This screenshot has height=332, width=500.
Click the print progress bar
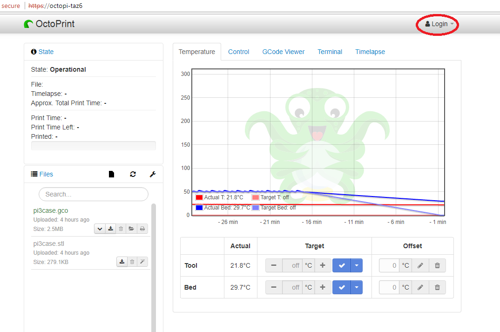94,146
